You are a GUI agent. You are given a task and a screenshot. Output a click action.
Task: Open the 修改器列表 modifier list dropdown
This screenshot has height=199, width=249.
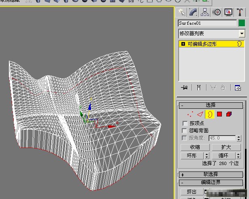click(242, 34)
